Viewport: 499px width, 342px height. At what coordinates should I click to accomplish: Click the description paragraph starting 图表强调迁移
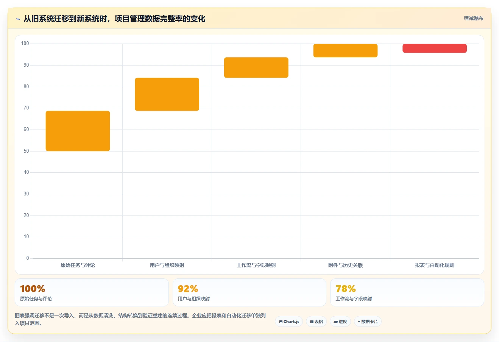(140, 319)
